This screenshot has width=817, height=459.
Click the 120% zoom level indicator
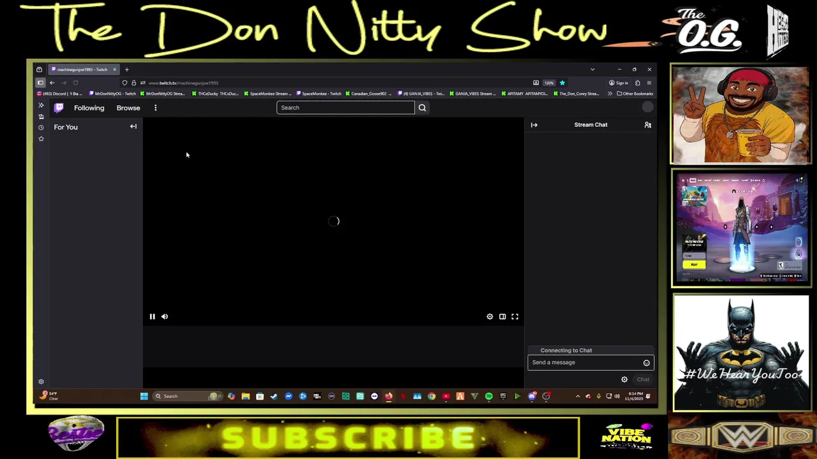549,83
